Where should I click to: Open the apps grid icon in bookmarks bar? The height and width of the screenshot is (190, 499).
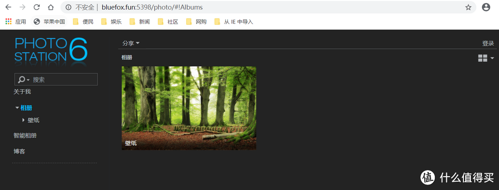point(9,22)
